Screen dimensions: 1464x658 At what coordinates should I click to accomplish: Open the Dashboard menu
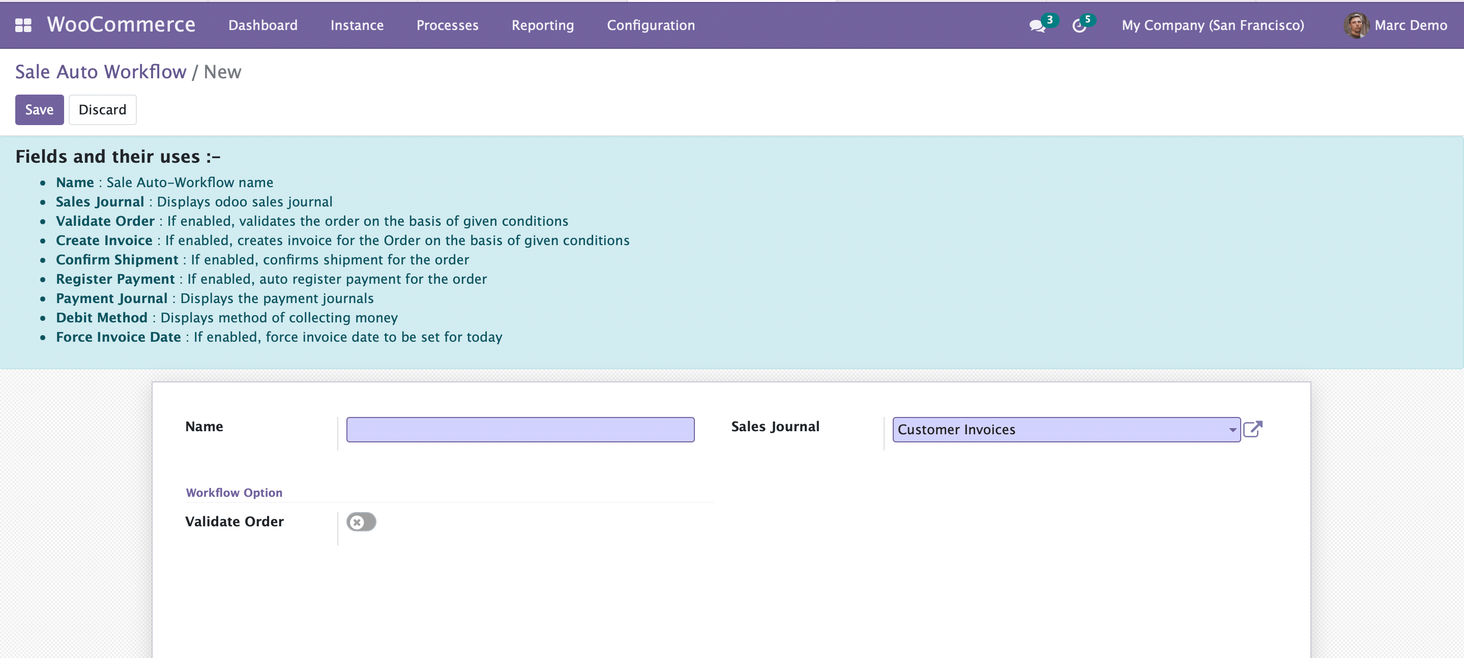(263, 25)
